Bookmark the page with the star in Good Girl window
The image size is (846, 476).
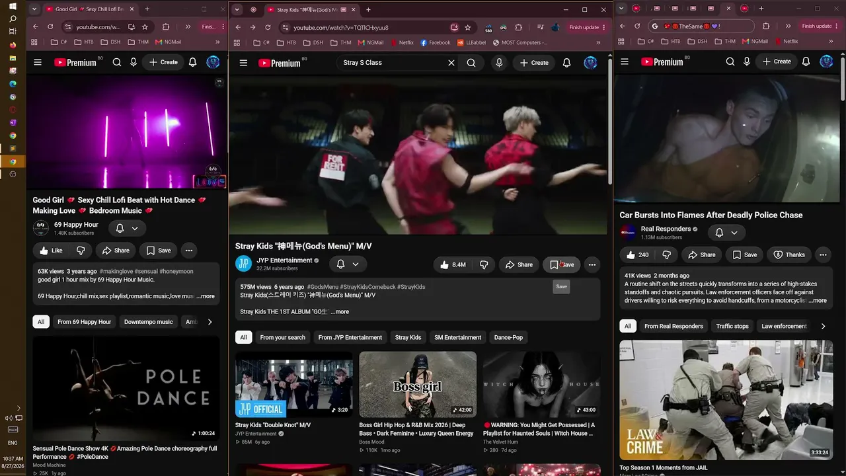[x=145, y=26]
